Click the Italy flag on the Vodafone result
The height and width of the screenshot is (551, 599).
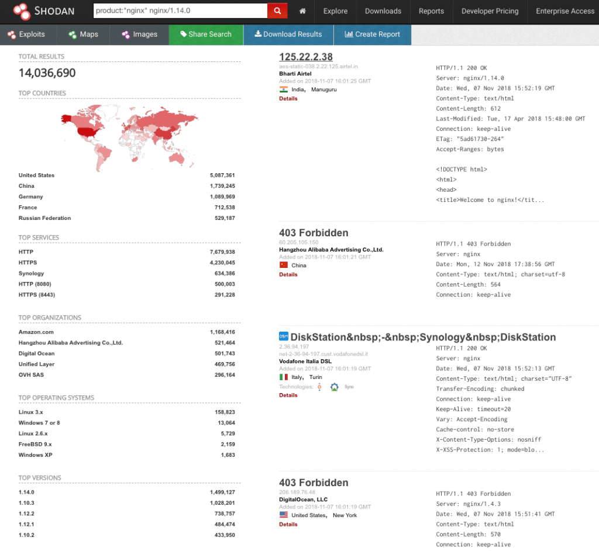[x=284, y=377]
